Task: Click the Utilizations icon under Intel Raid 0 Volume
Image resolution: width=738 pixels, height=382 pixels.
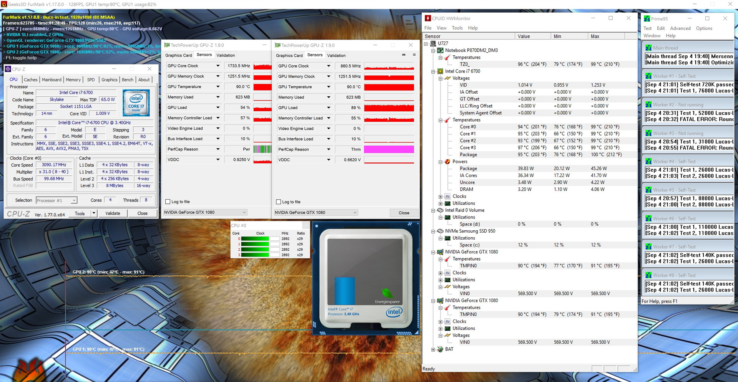Action: (x=447, y=217)
